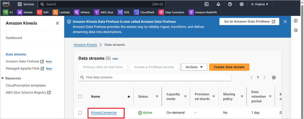Viewport: 304px width, 119px height.
Task: Click Go to Amazon Data Firehose button
Action: (x=249, y=22)
